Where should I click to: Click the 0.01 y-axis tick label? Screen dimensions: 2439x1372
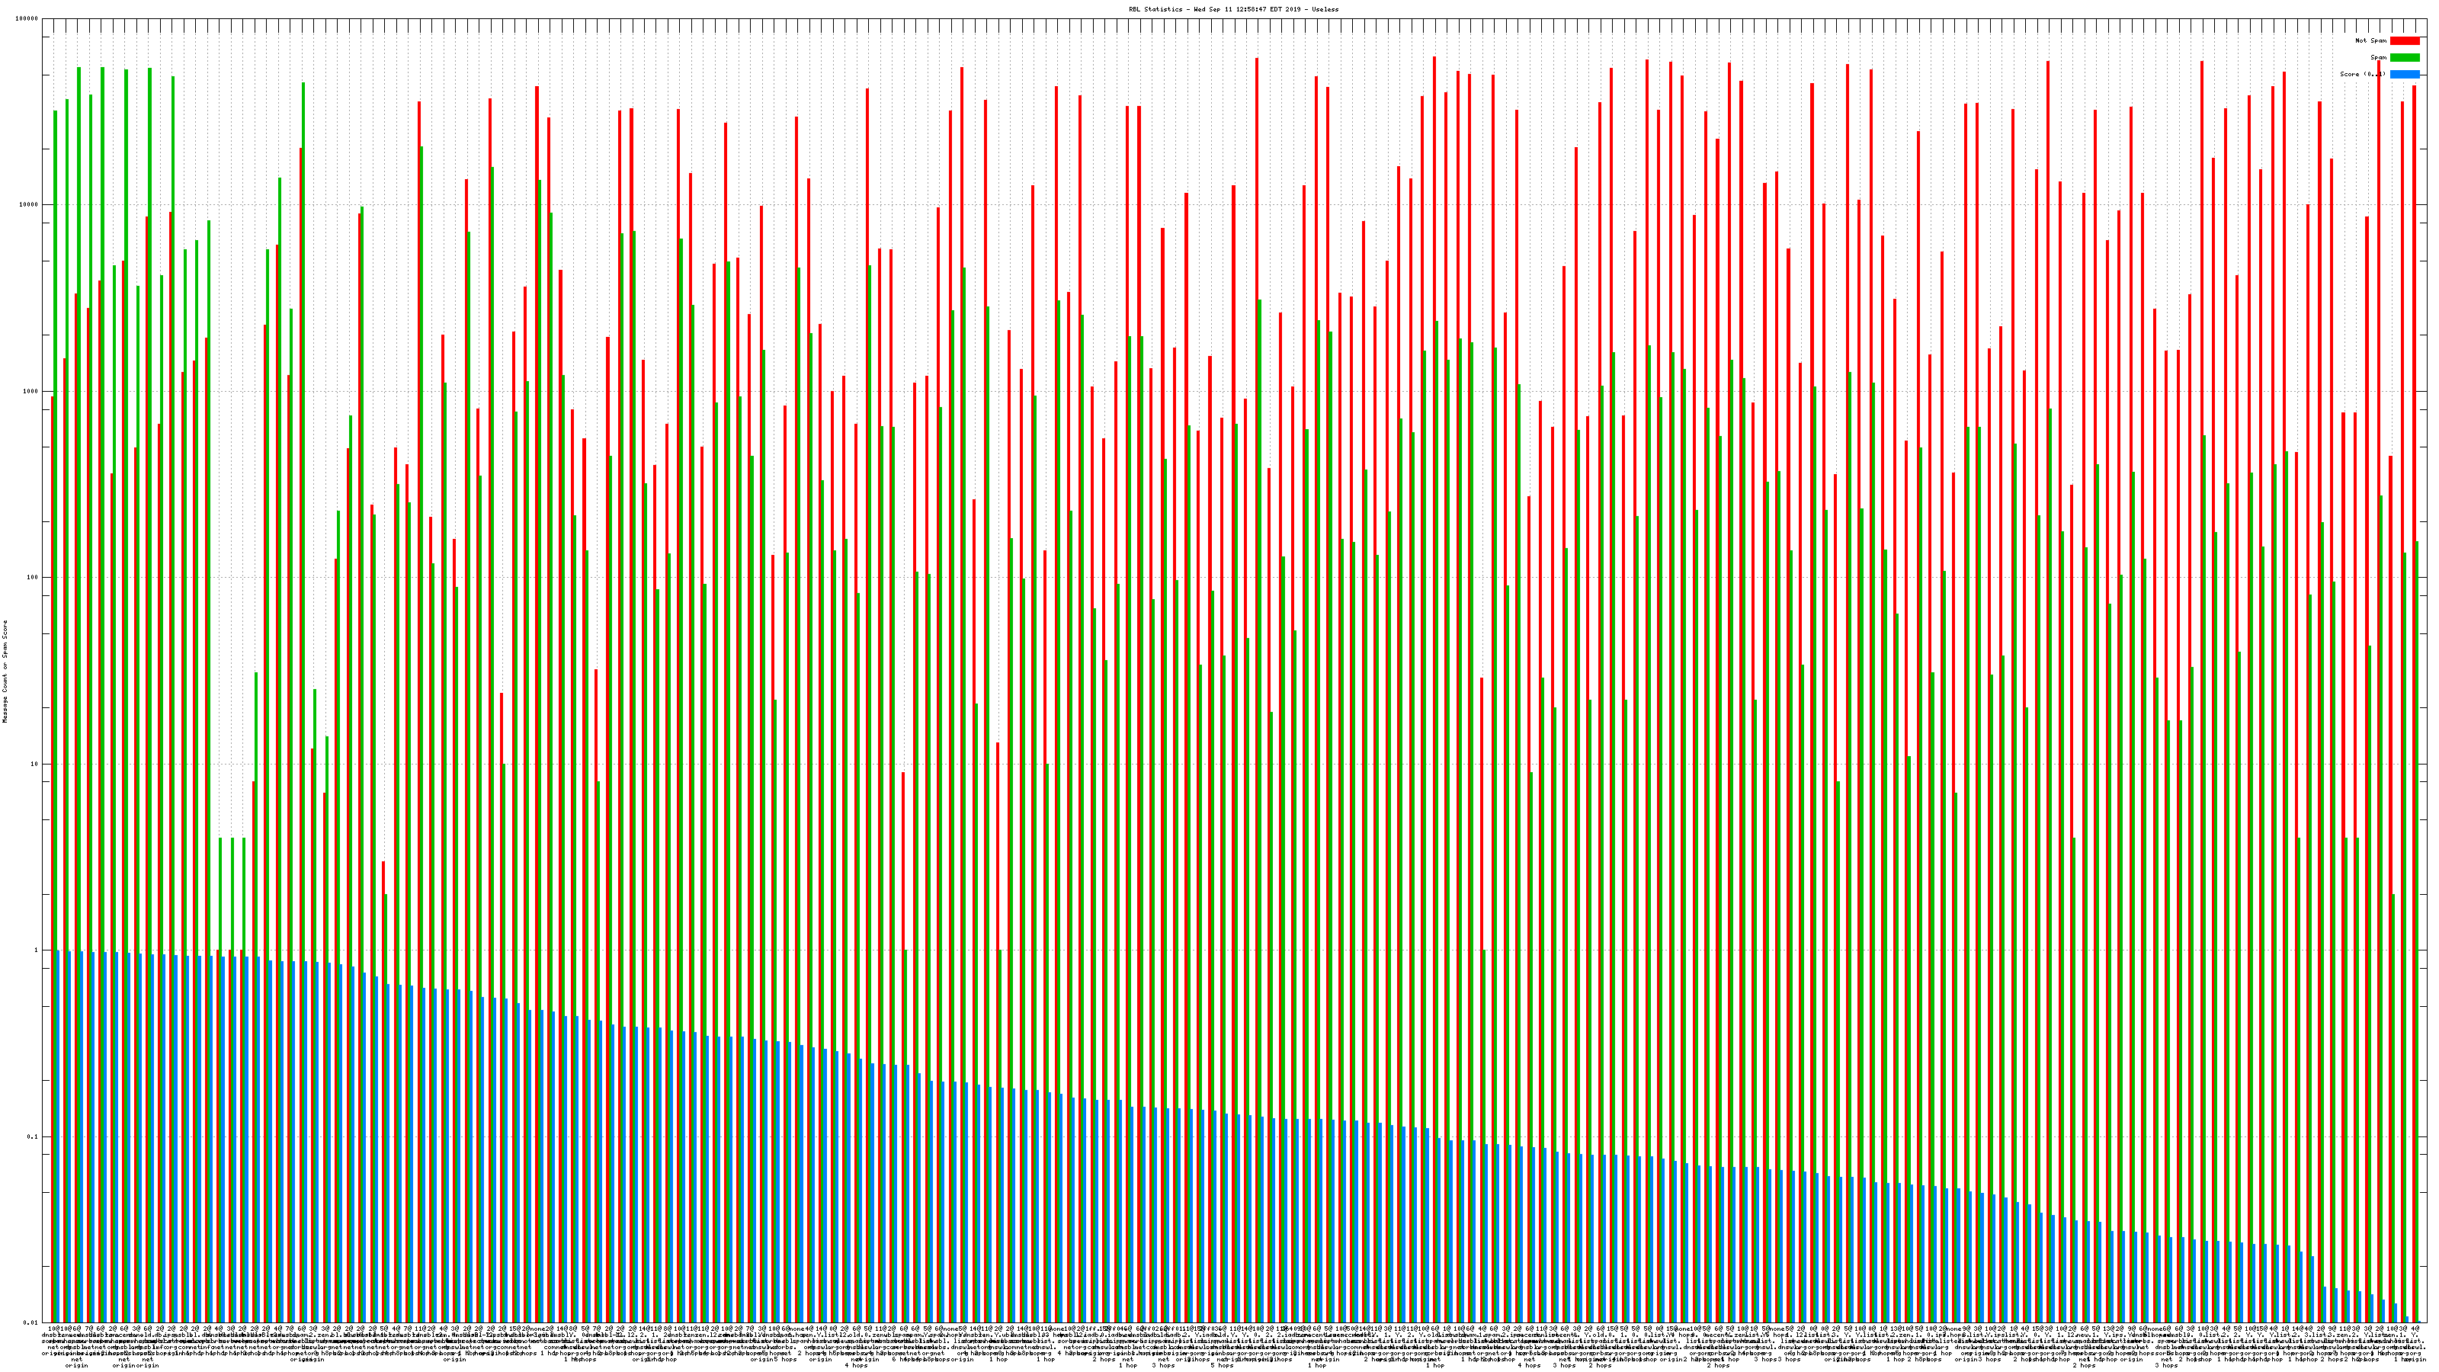[32, 1322]
